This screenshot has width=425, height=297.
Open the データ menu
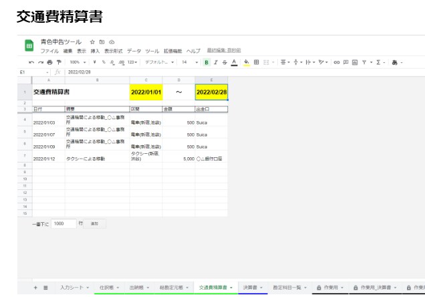point(134,51)
